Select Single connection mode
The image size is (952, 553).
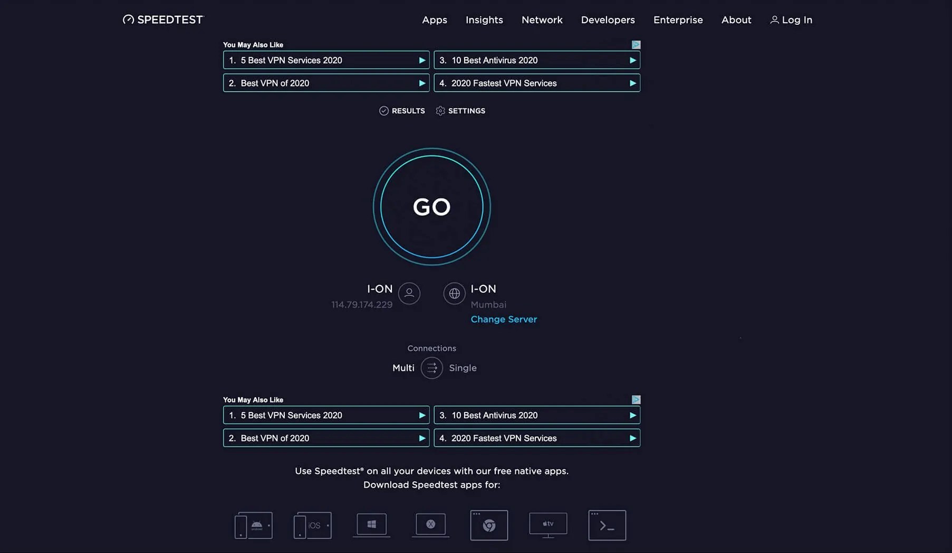(463, 368)
